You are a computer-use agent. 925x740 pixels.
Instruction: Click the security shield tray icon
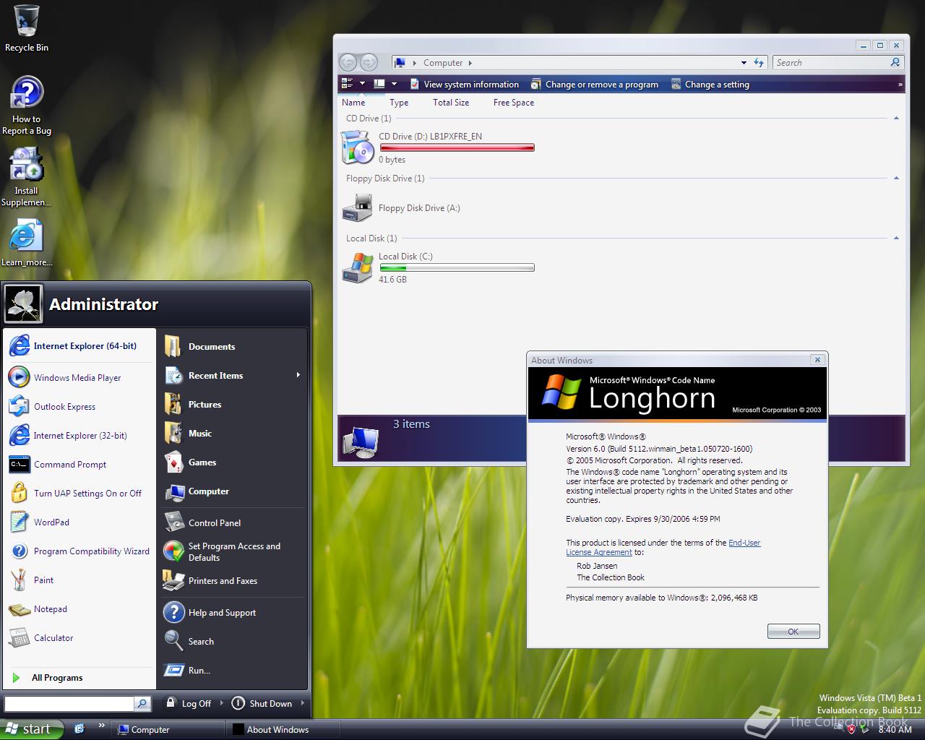[852, 729]
